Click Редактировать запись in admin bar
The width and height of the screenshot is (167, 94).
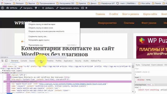(x=68, y=8)
